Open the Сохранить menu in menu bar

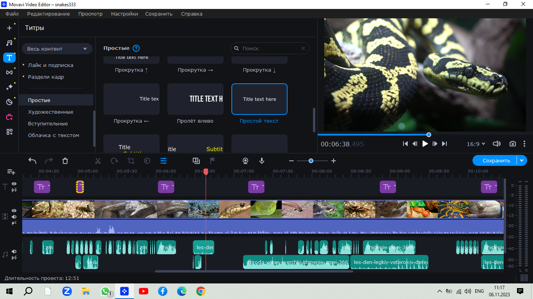pyautogui.click(x=159, y=14)
